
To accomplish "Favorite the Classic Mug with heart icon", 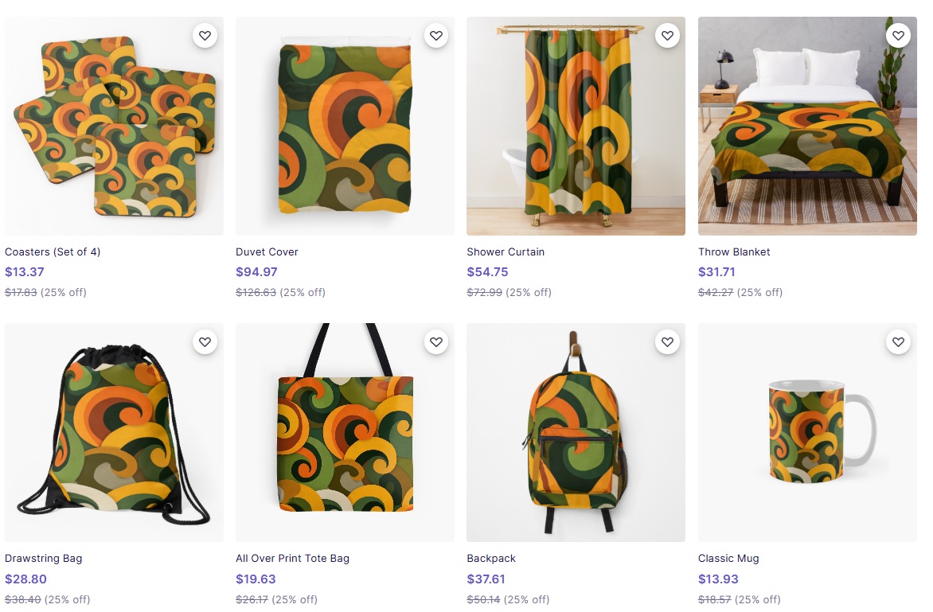I will [898, 342].
